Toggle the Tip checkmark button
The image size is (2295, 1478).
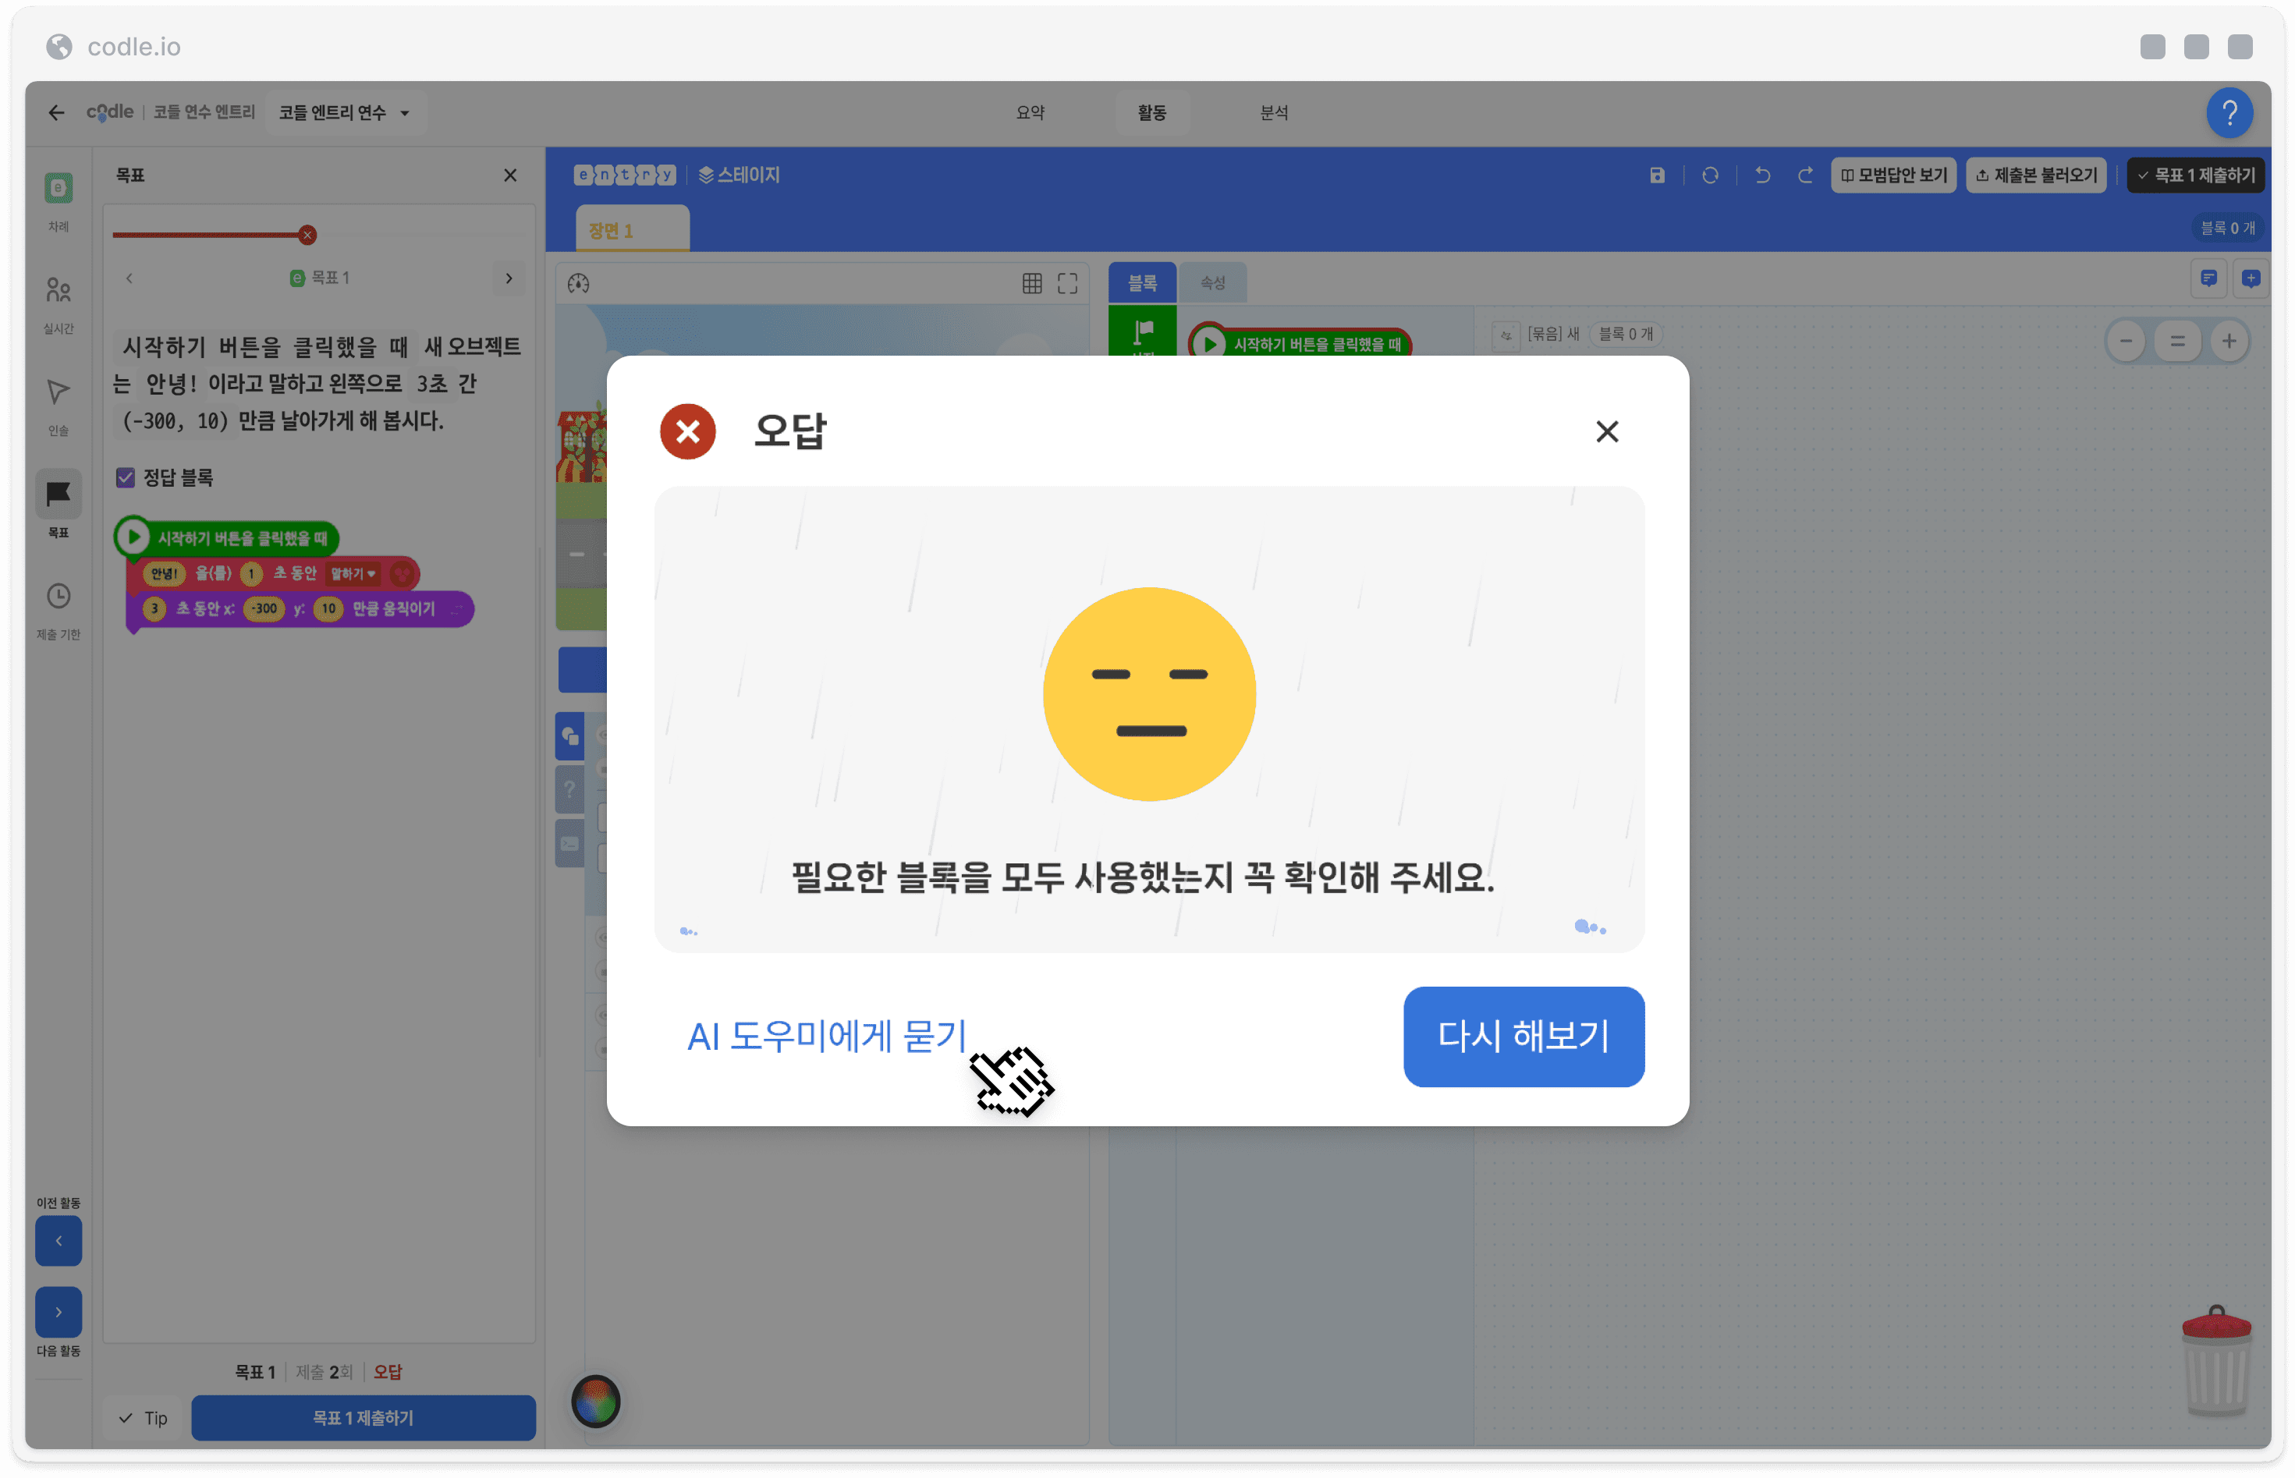pos(142,1416)
